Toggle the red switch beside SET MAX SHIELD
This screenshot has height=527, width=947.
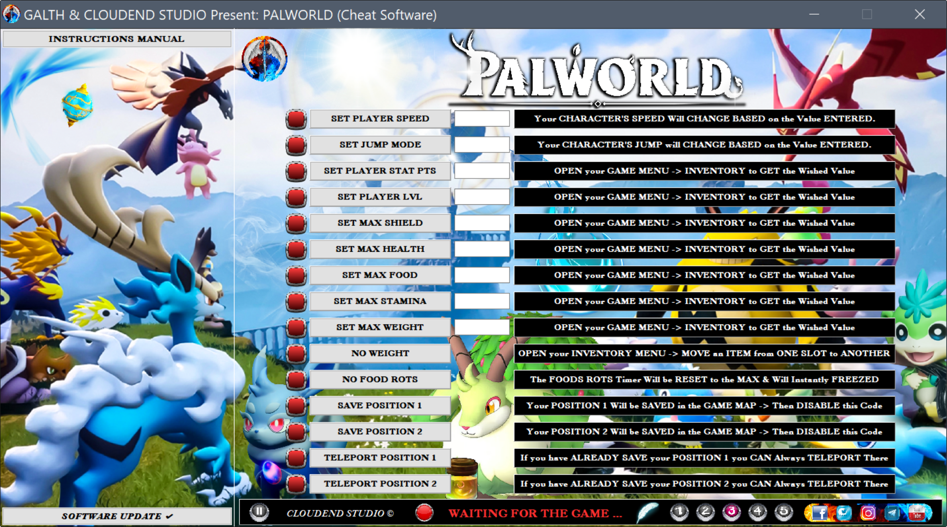(296, 223)
